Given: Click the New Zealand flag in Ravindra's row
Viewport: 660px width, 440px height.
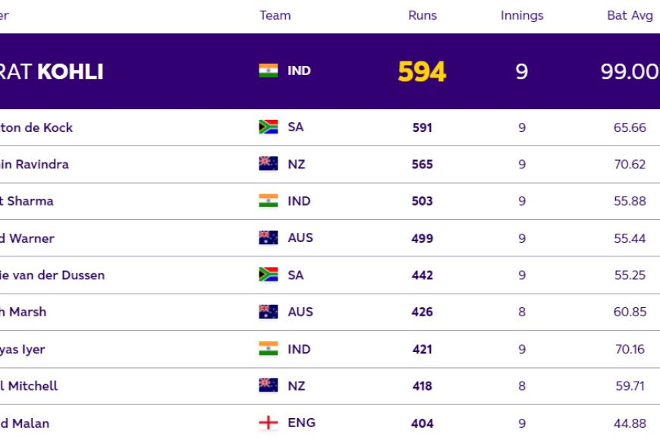Looking at the screenshot, I should [x=268, y=164].
